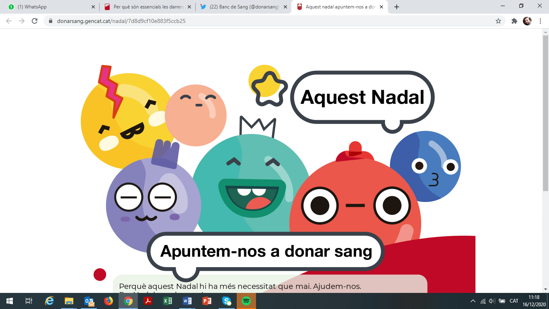Open the Chrome extensions puzzle icon
The width and height of the screenshot is (549, 309).
(x=514, y=21)
